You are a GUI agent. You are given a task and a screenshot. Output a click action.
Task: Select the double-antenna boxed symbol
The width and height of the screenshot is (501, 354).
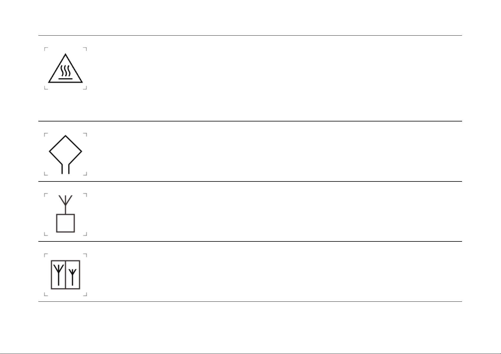[x=65, y=275]
